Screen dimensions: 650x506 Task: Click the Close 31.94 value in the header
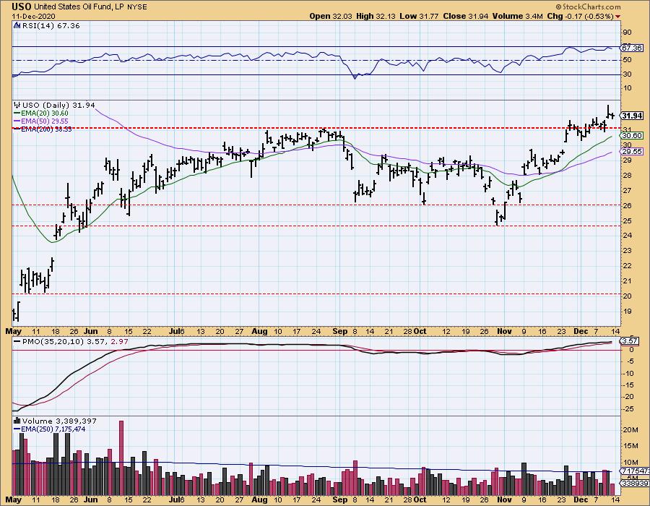click(x=467, y=16)
